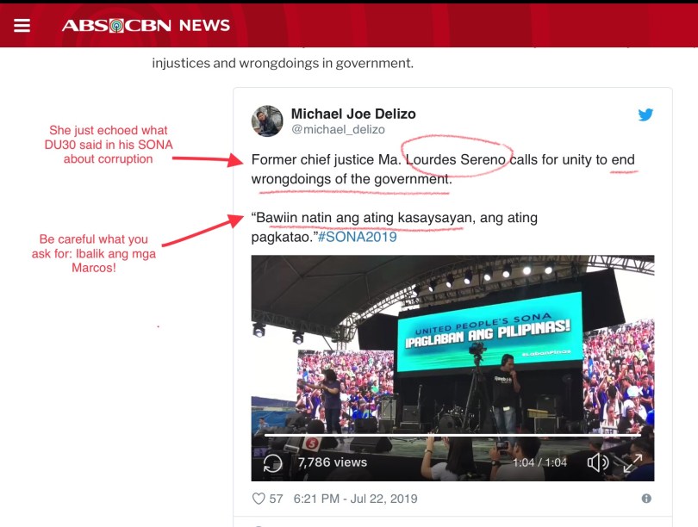Open the hamburger navigation menu
This screenshot has width=698, height=527.
22,25
